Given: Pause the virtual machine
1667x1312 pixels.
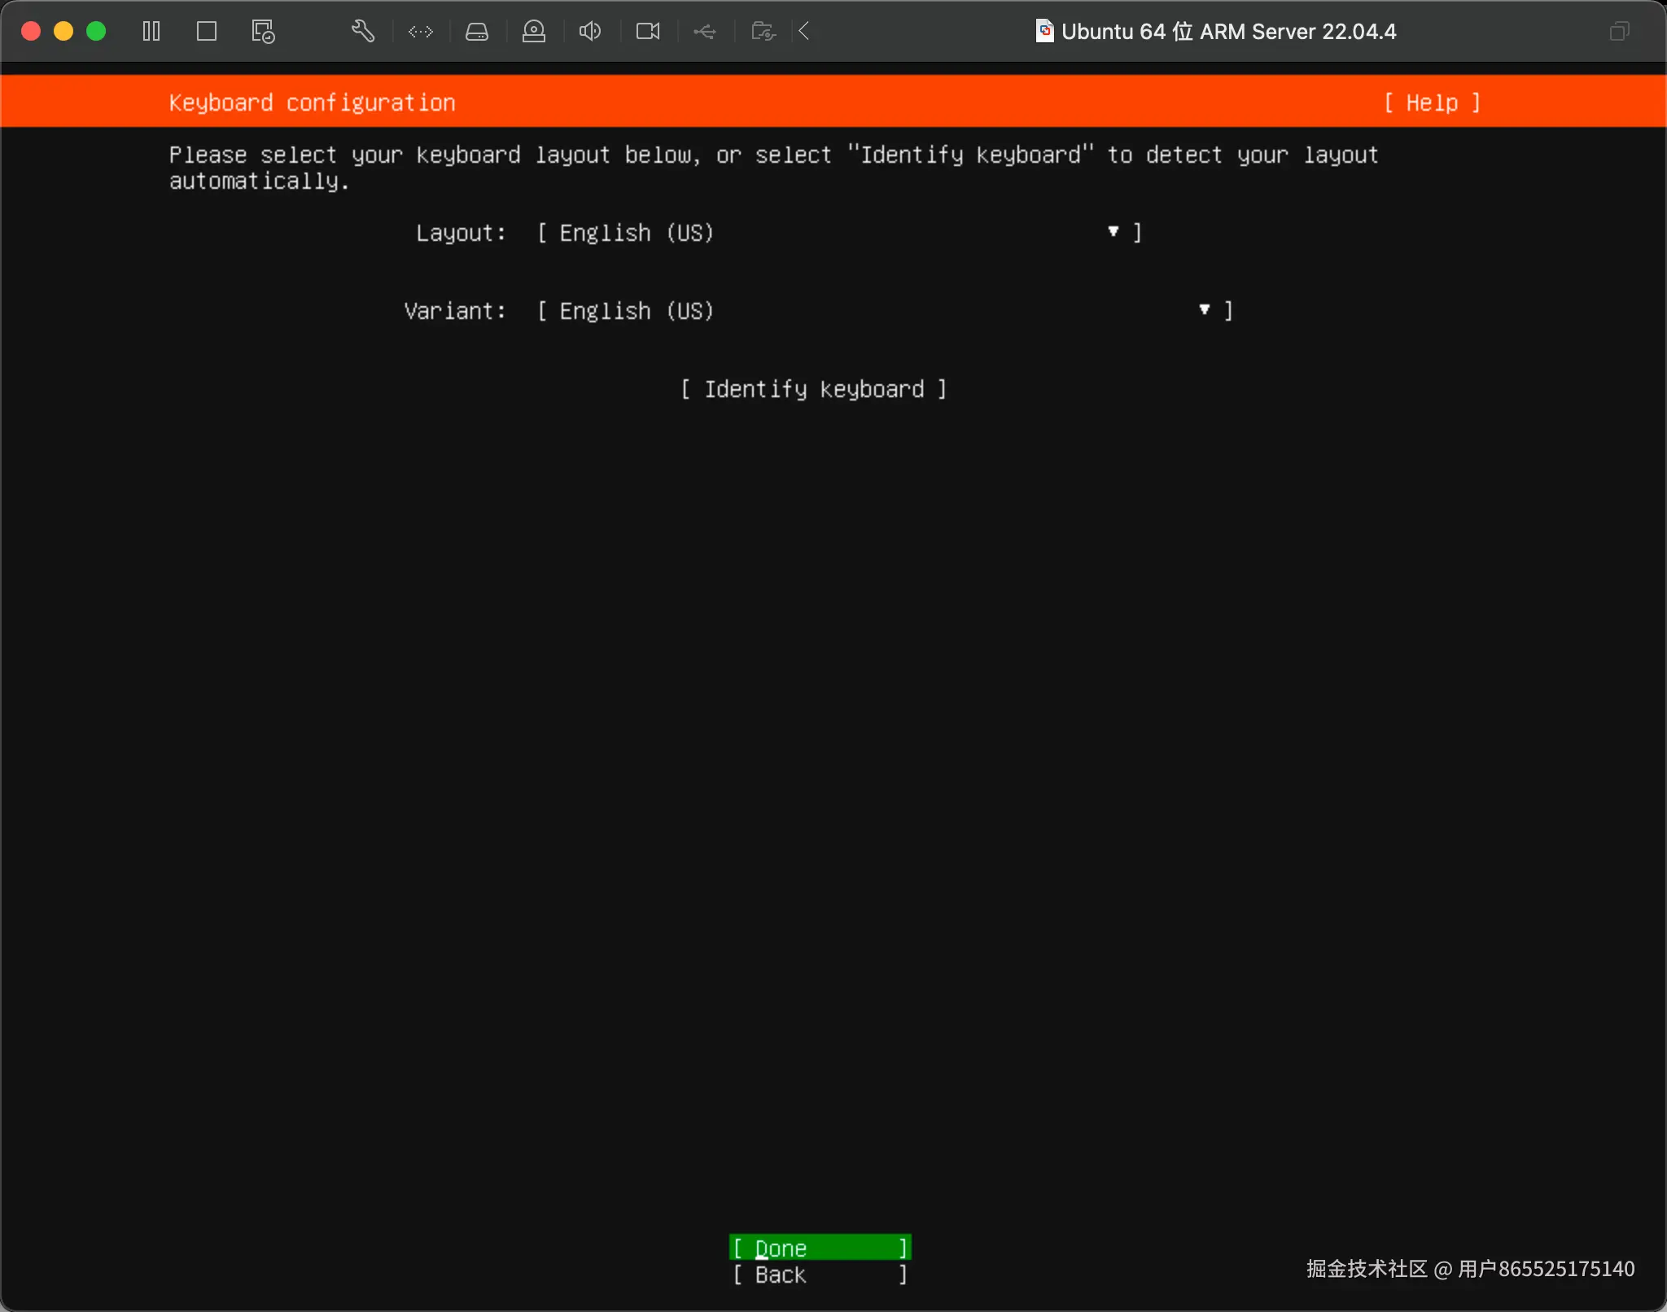Looking at the screenshot, I should 151,32.
